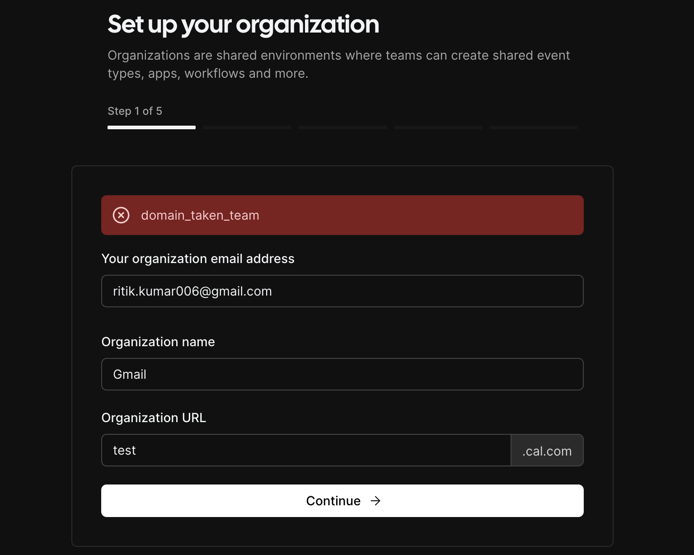Click the .cal.com domain suffix label
The image size is (694, 555).
tap(547, 450)
